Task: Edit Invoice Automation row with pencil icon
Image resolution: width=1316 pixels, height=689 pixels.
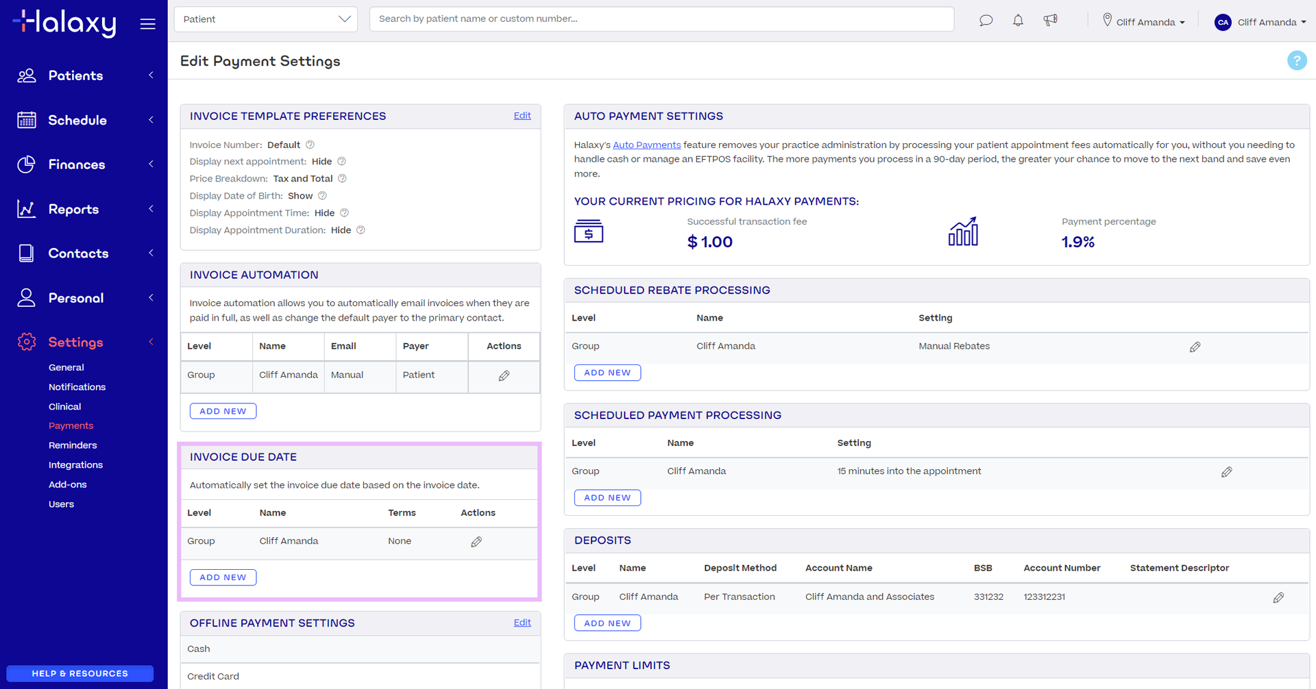Action: 504,376
